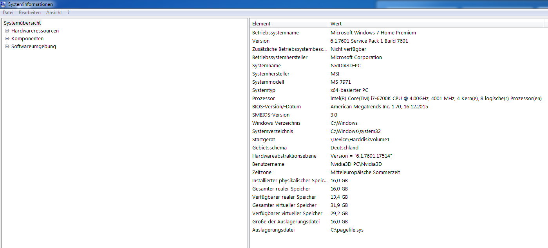The height and width of the screenshot is (248, 548).
Task: Select Systemübersicht in the tree
Action: [22, 23]
